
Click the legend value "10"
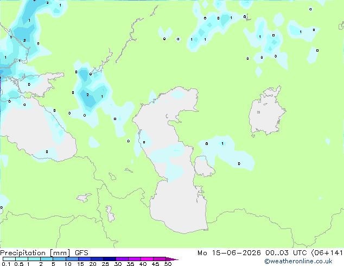click(68, 264)
